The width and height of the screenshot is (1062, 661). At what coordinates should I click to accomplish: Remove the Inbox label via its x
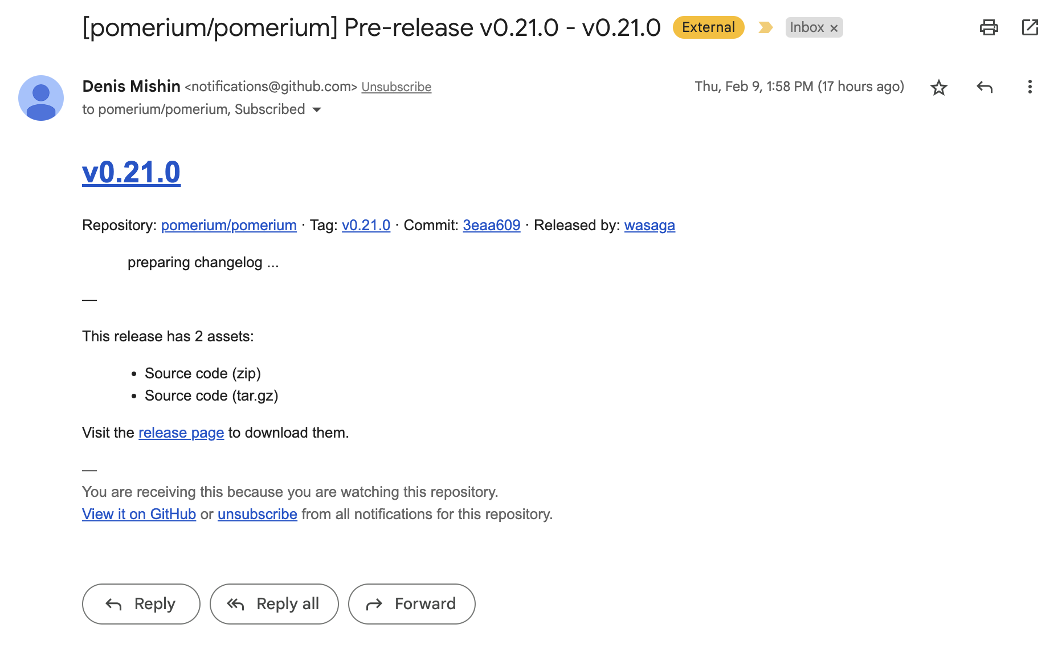(x=834, y=27)
